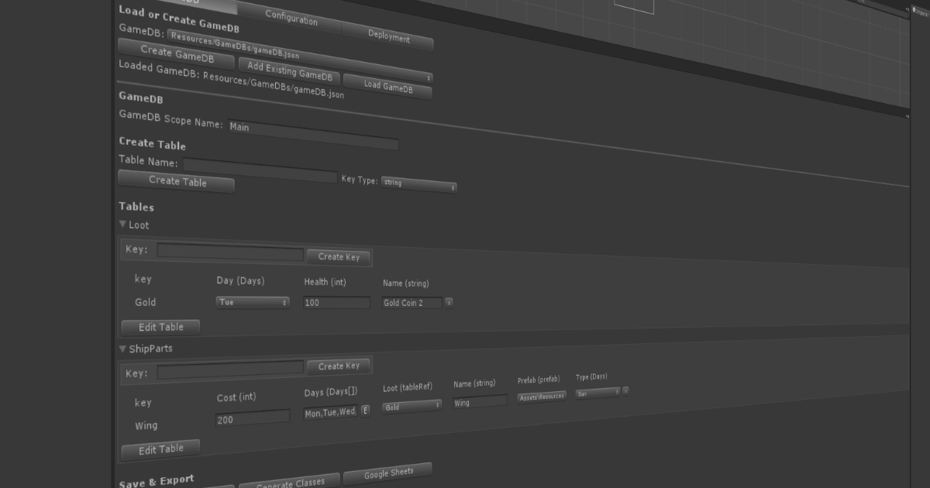Open the Loot tableRef dropdown showing Gold

[411, 406]
